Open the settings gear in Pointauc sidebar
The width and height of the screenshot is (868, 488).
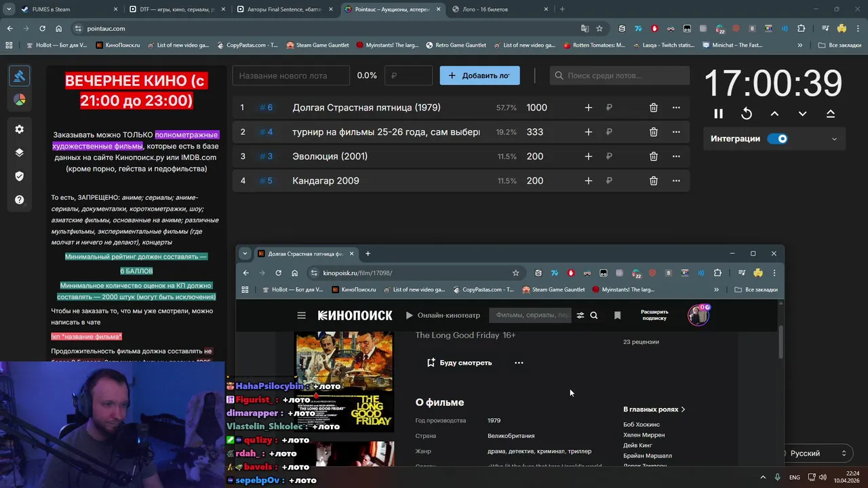[19, 129]
